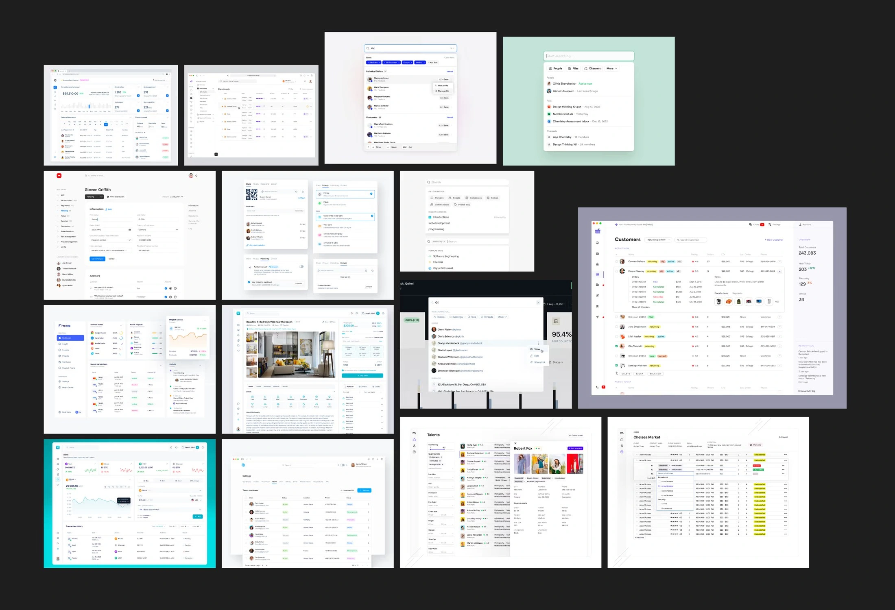Click the paper-plane icon in Customers sidebar
This screenshot has width=895, height=610.
(x=597, y=317)
